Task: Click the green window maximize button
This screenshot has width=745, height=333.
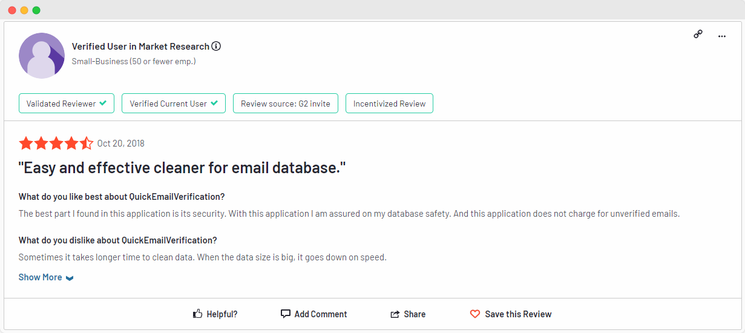Action: click(x=36, y=10)
